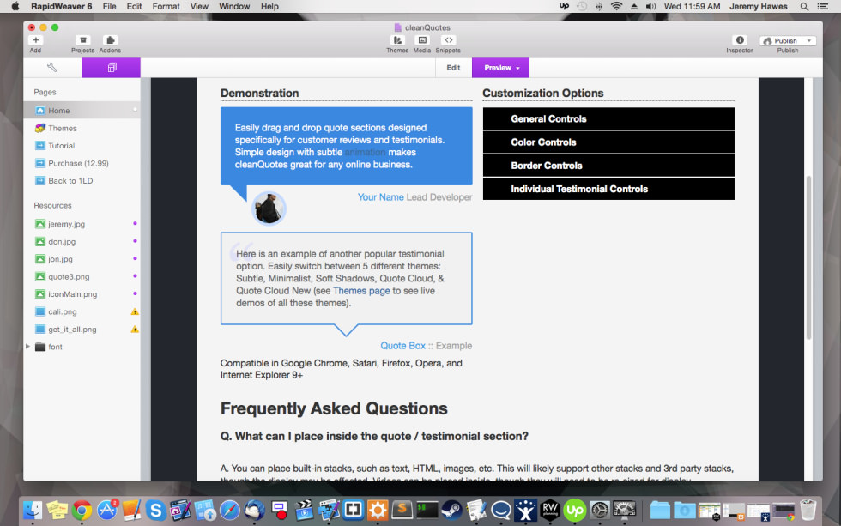Screen dimensions: 841x526
Task: Open Safari in the Dock
Action: (x=230, y=510)
